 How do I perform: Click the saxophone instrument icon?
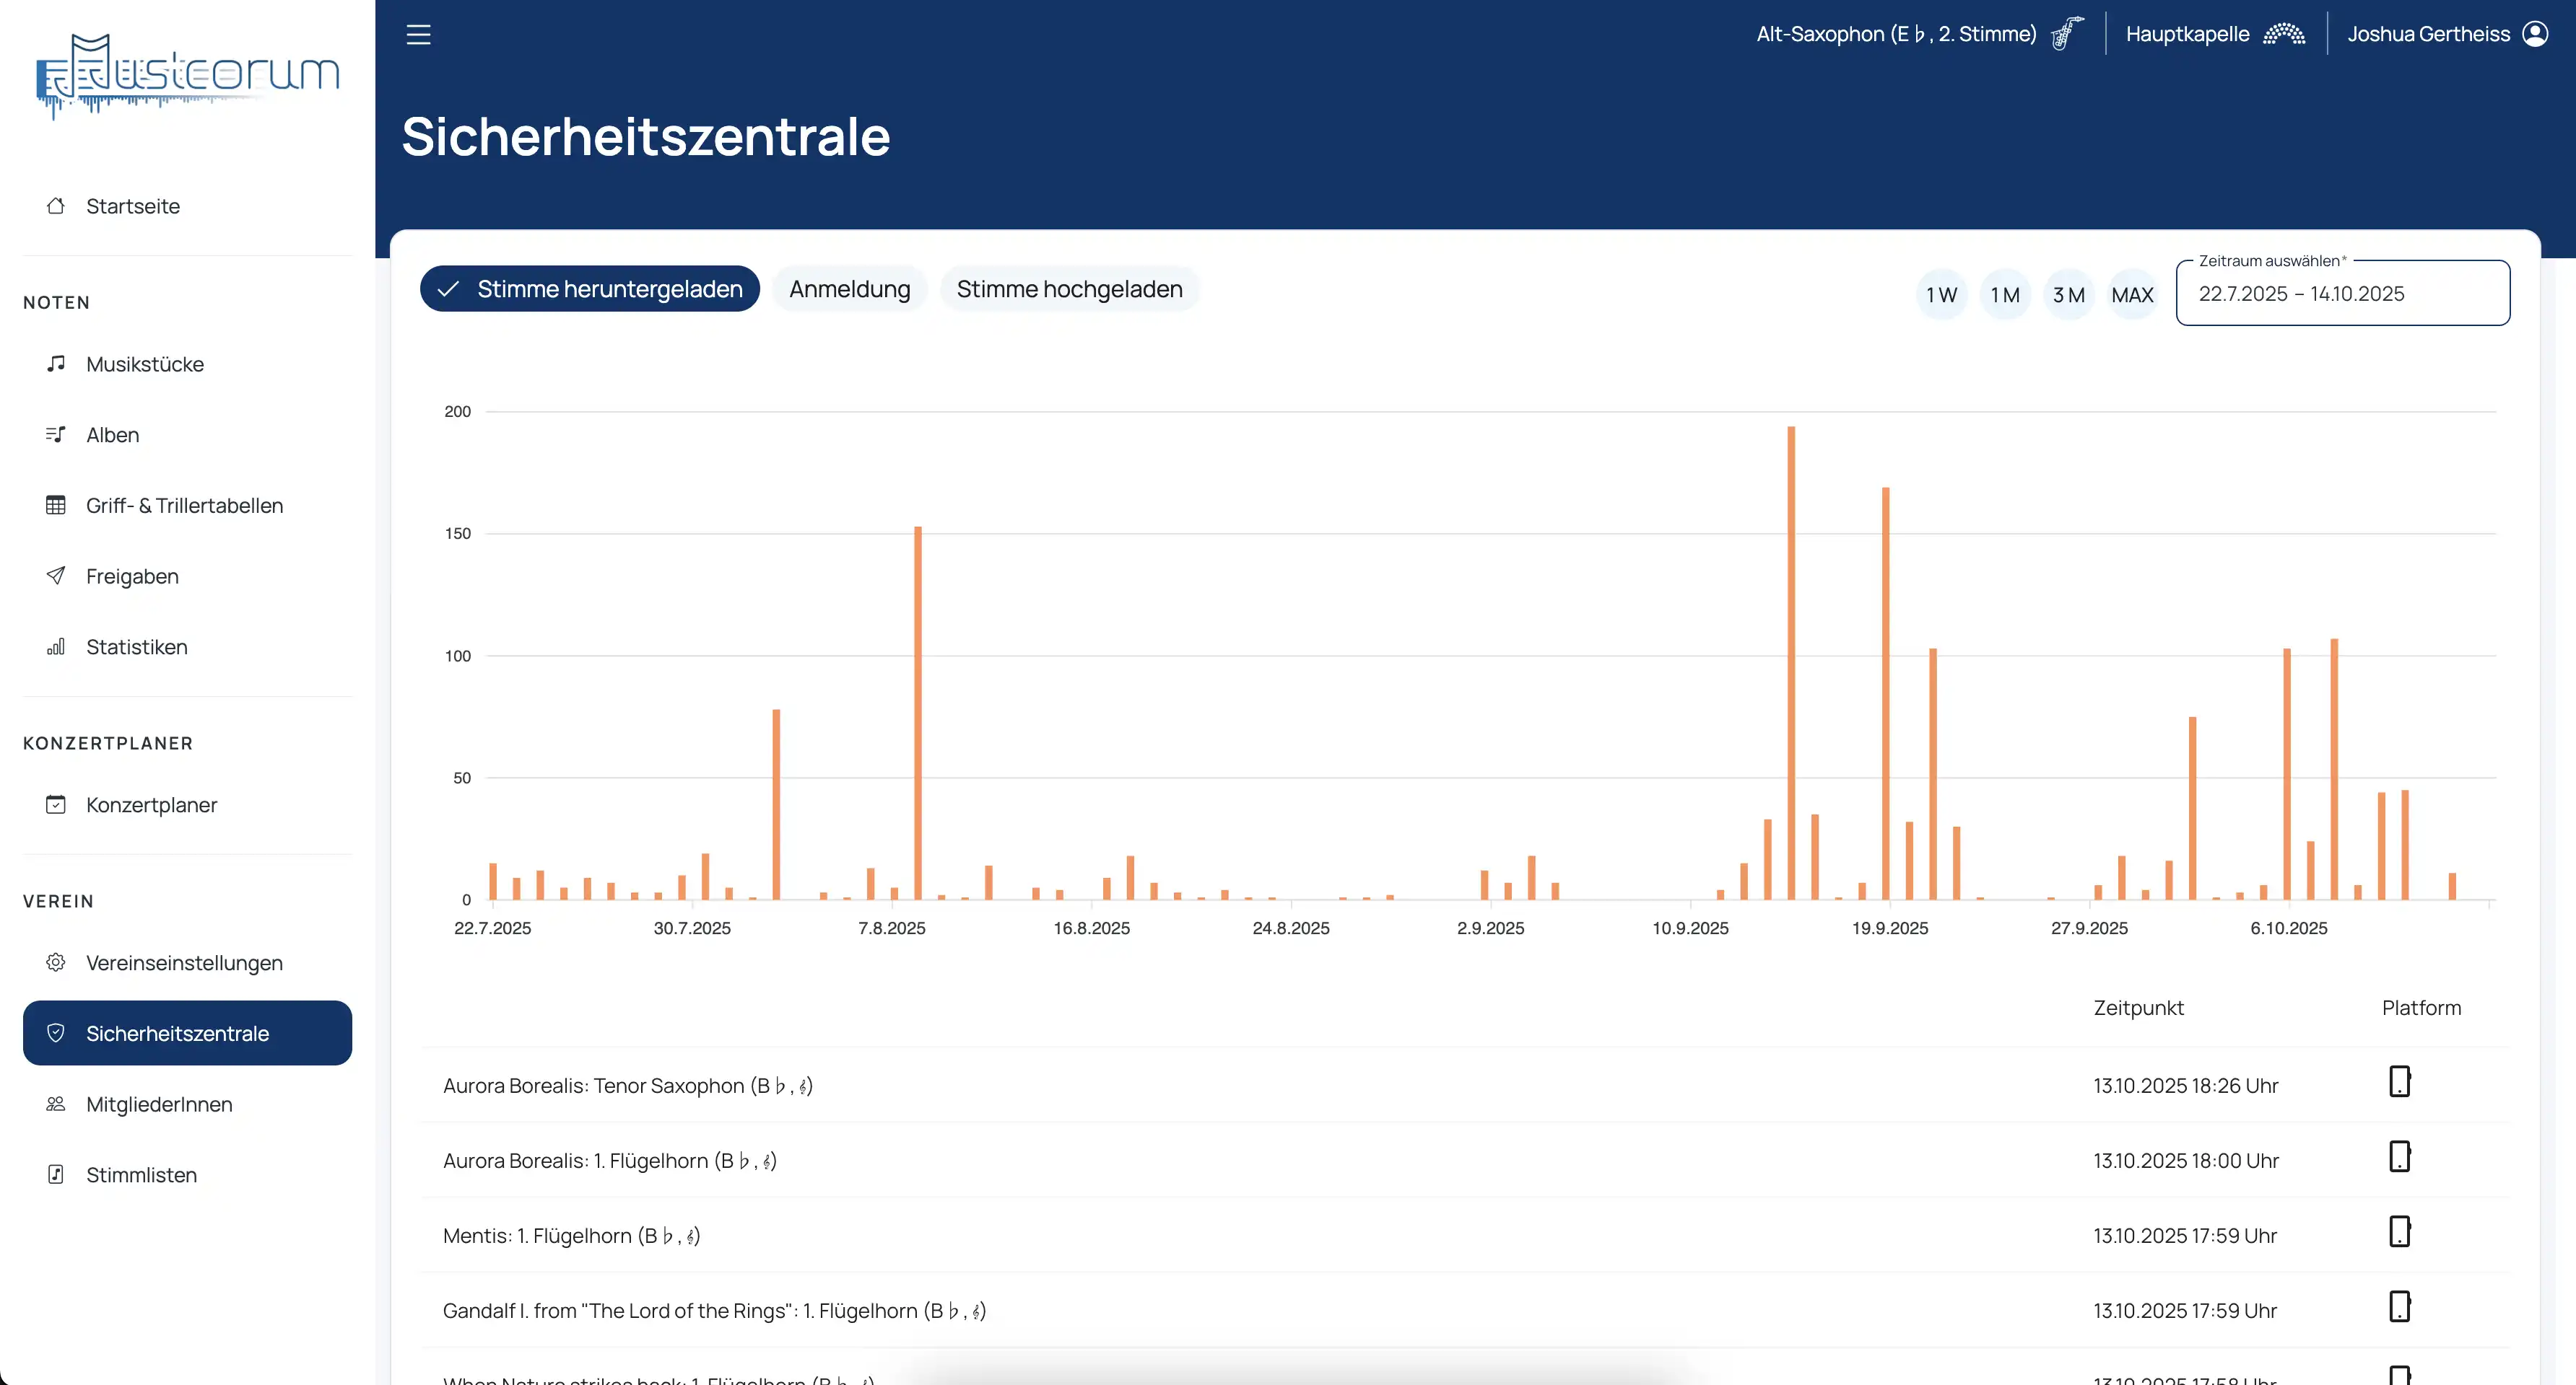[2067, 34]
